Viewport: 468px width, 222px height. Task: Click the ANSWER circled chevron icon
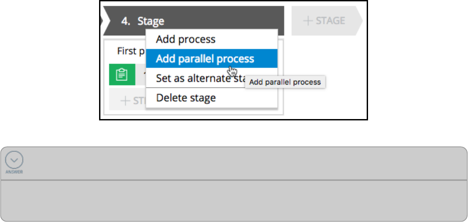[14, 159]
